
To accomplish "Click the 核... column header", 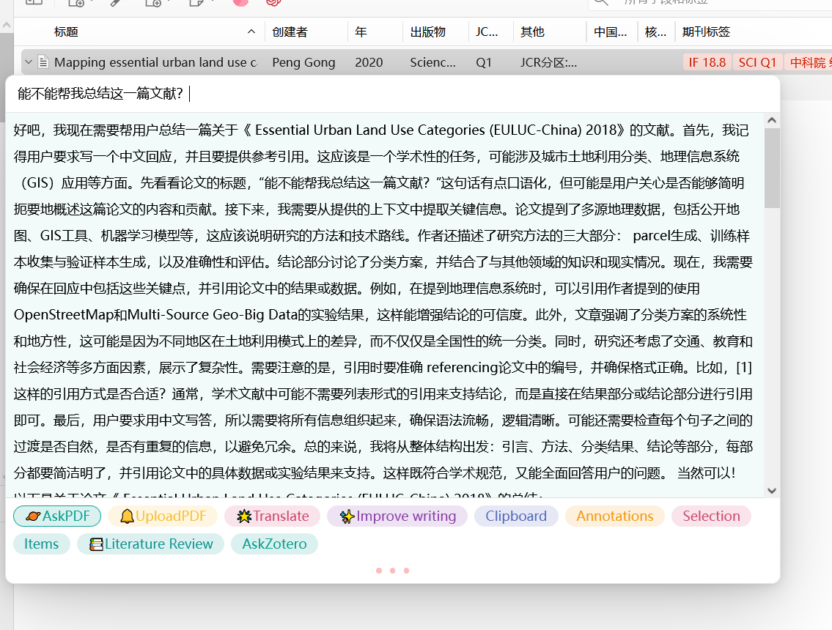I will click(655, 31).
